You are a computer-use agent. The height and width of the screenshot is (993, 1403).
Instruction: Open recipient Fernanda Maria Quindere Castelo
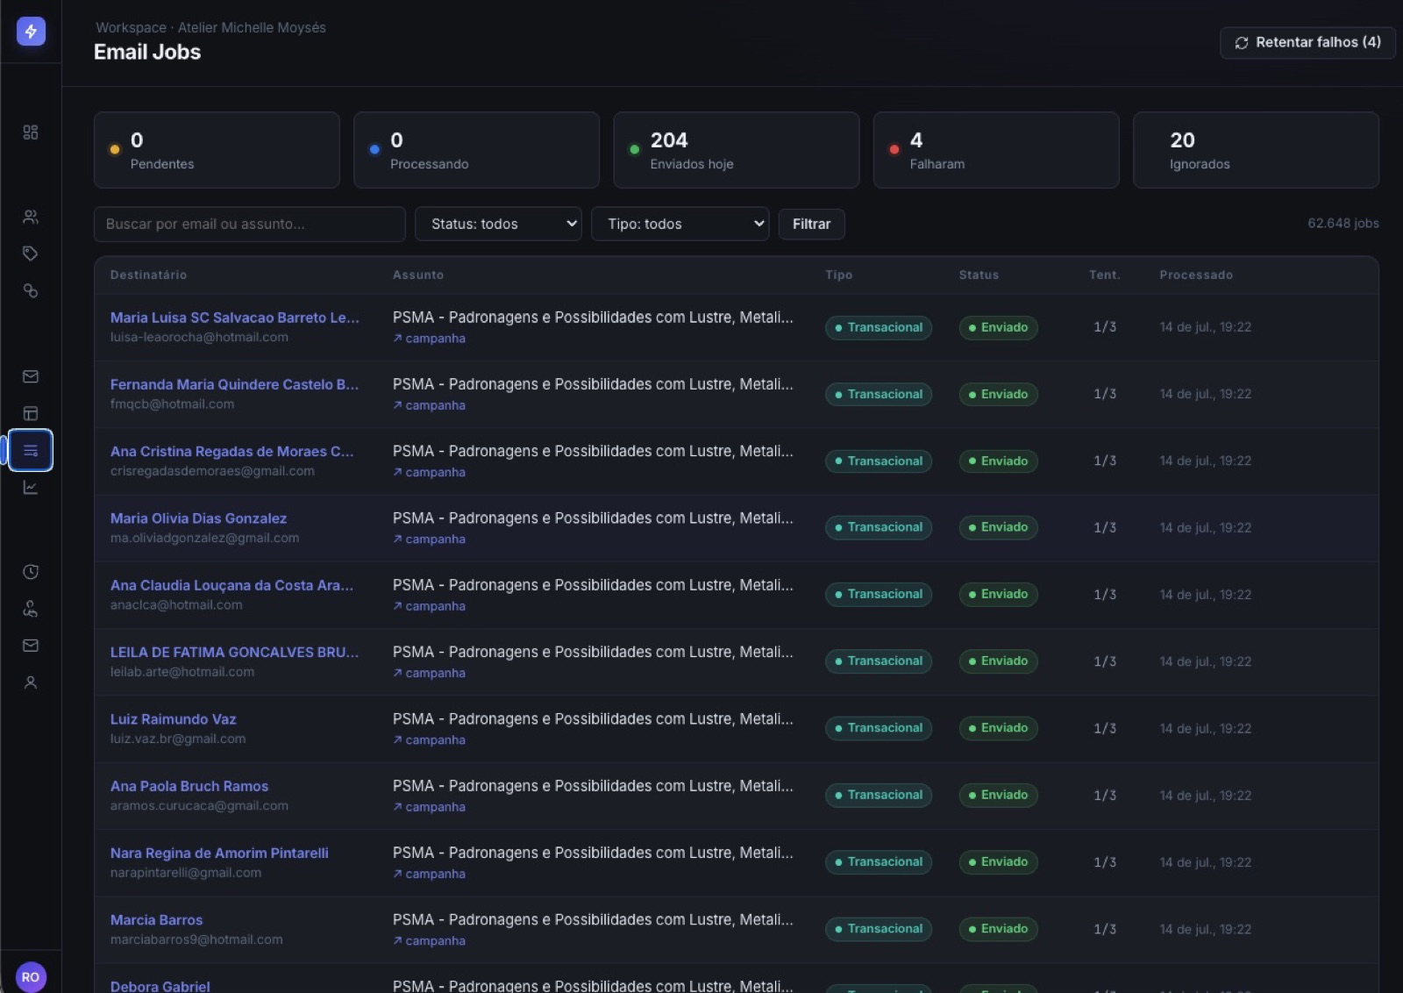[x=234, y=384]
